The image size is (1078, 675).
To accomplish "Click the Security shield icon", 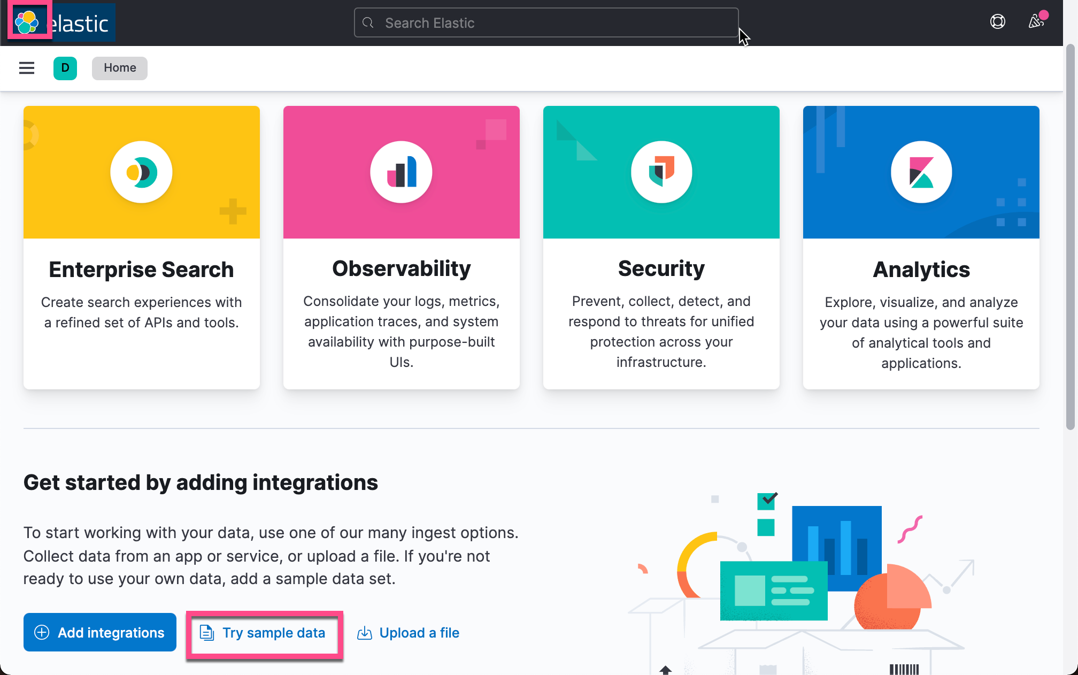I will point(661,172).
